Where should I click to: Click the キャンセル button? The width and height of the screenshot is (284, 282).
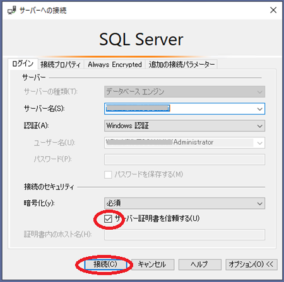152,264
